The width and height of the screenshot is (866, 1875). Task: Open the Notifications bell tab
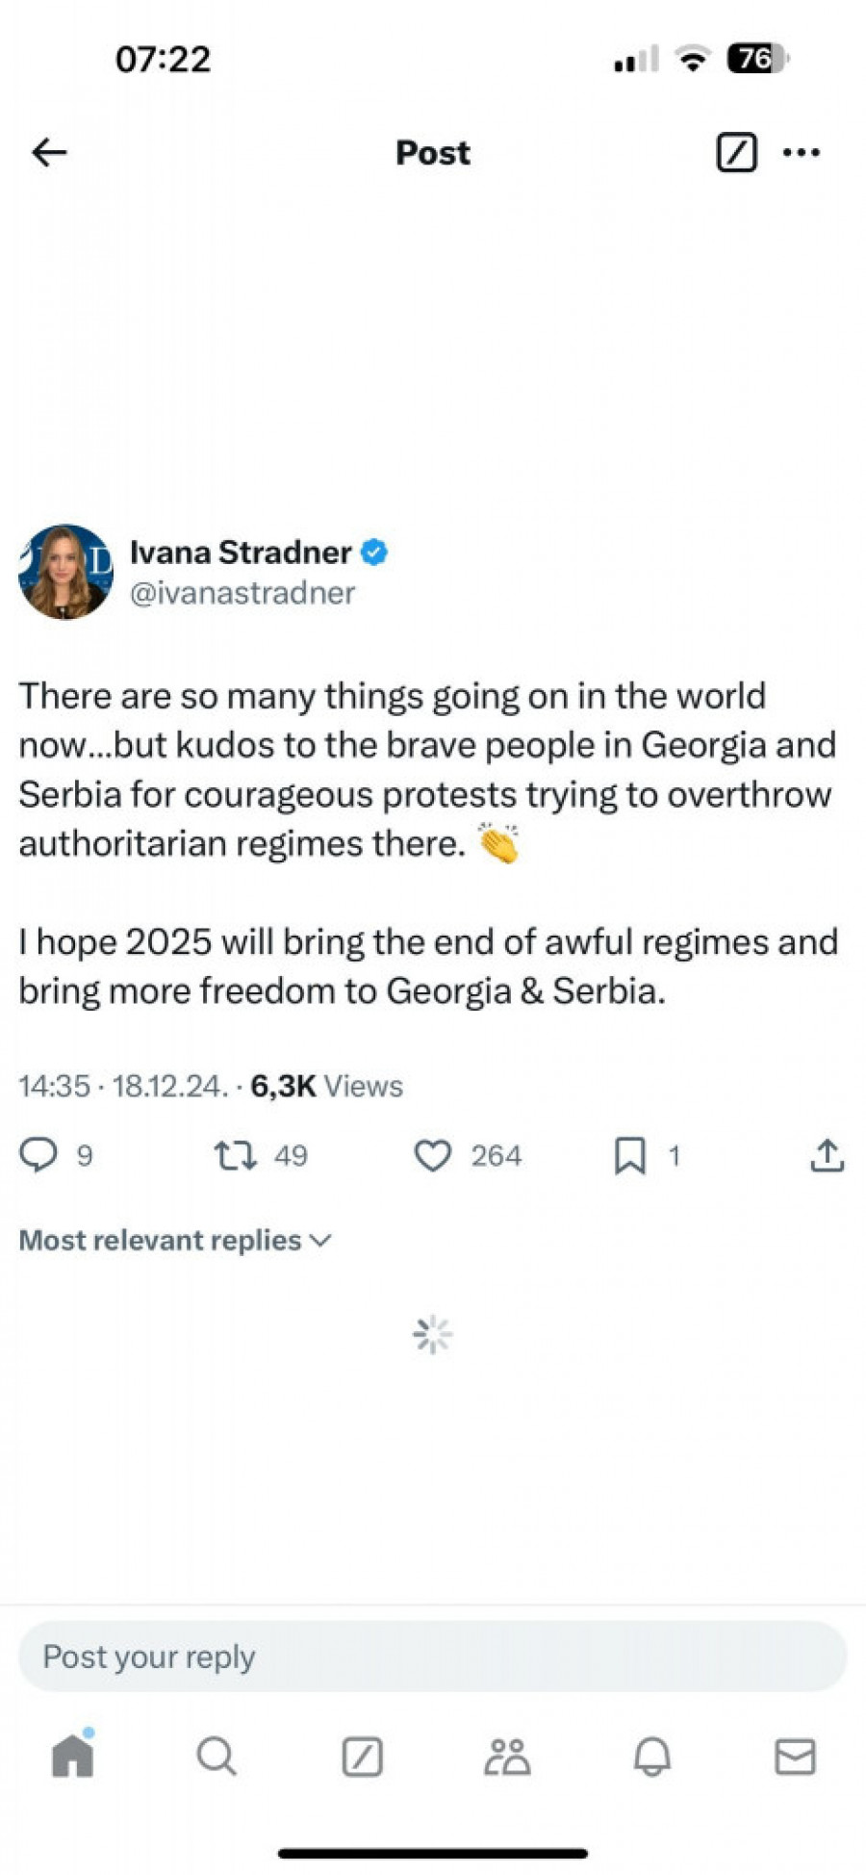coord(651,1757)
